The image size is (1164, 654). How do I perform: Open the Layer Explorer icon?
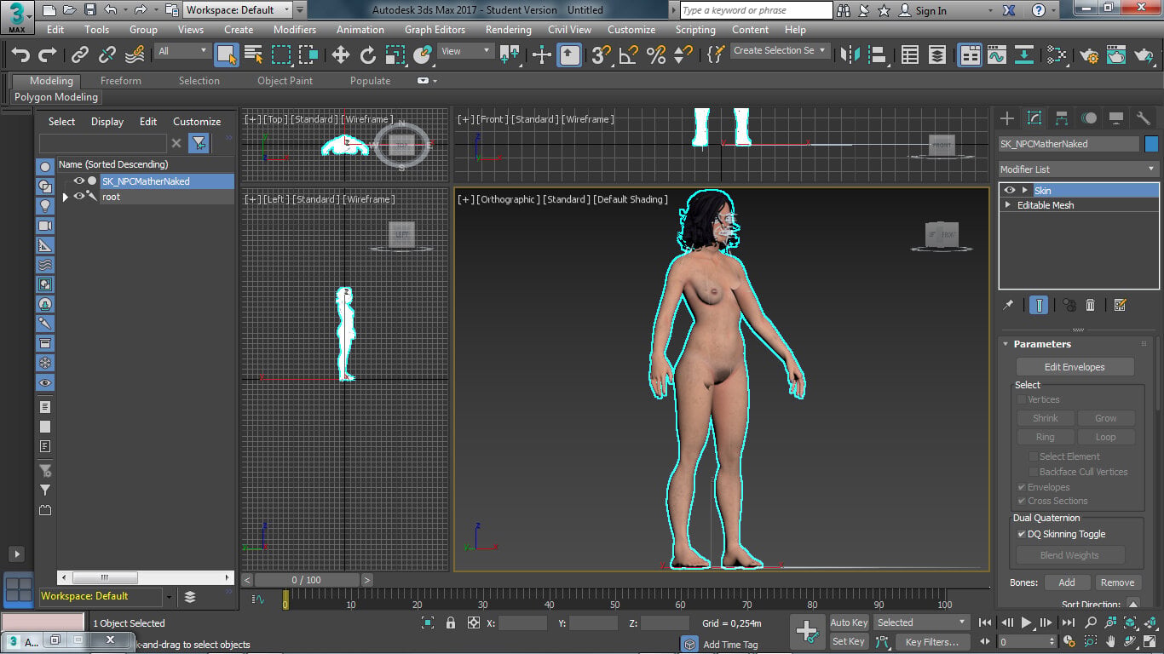tap(937, 55)
